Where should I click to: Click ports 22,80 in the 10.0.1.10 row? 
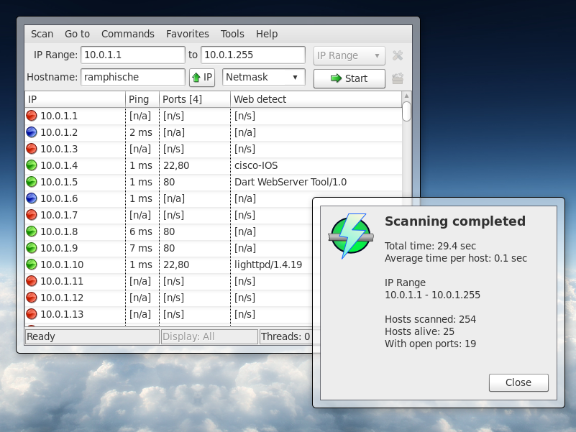pos(176,265)
